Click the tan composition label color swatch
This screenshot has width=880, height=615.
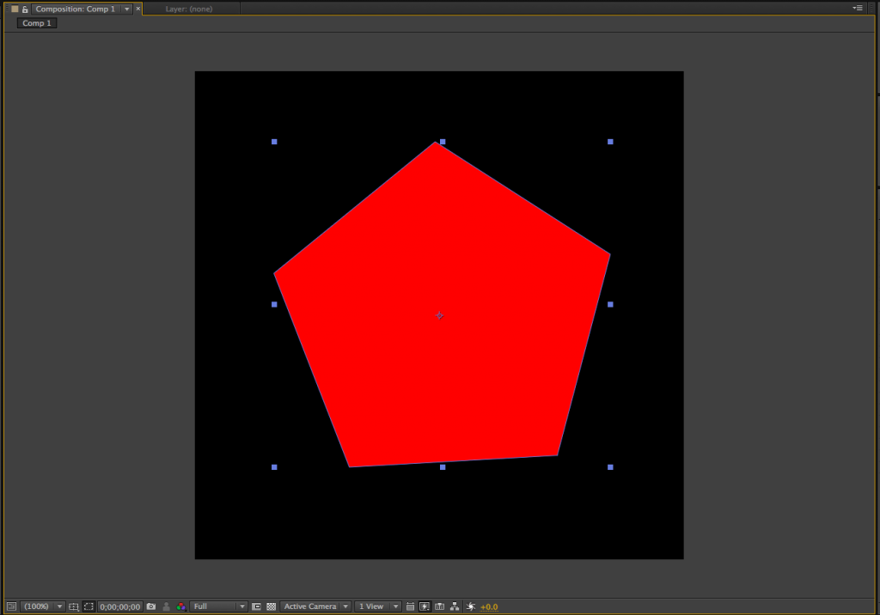pos(15,9)
